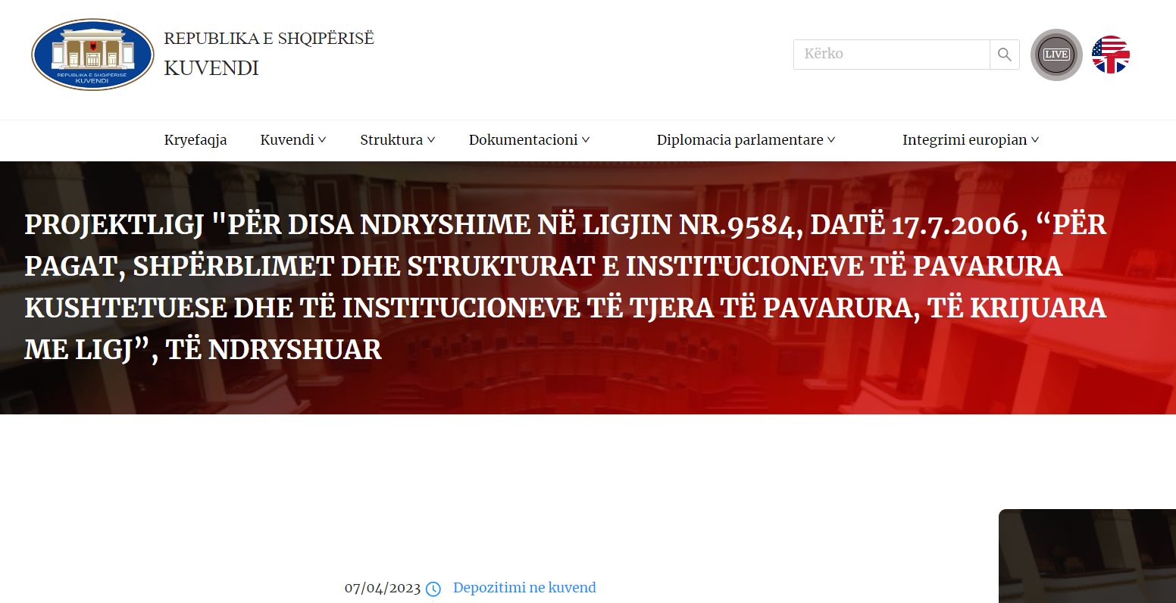Expand the Struktura menu
The width and height of the screenshot is (1176, 603).
point(398,140)
